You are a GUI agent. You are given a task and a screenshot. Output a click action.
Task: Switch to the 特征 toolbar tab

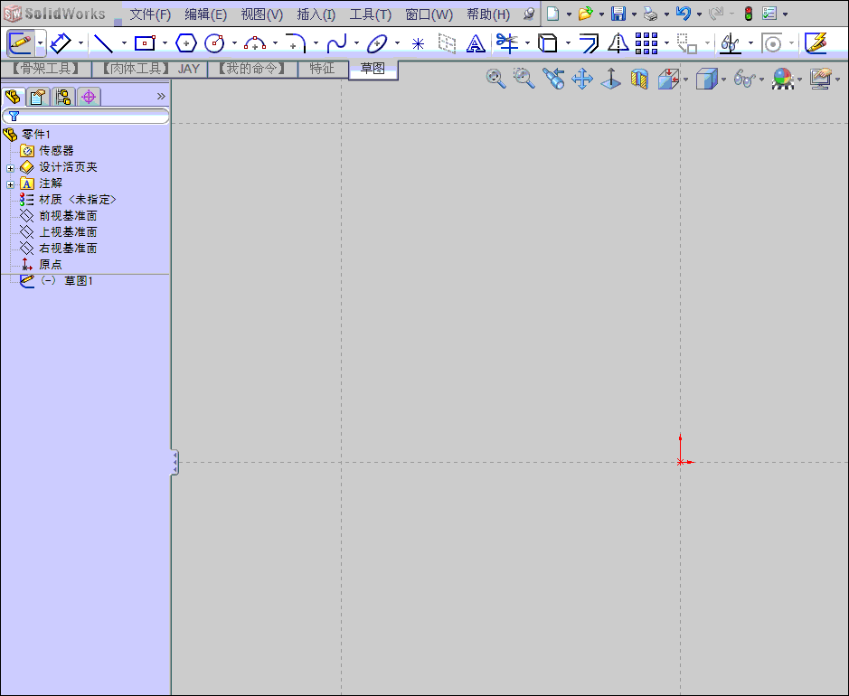pyautogui.click(x=322, y=69)
